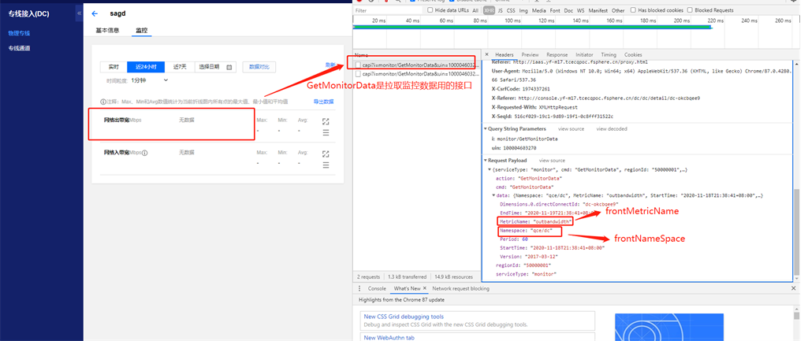Click the request details vertical scrollbar
The image size is (808, 341).
tap(798, 232)
